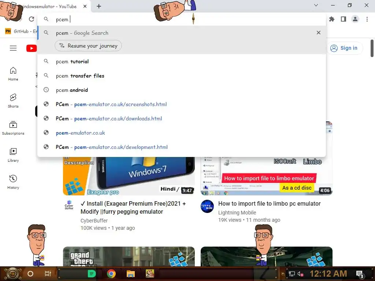Open How to import file to limbo title
The width and height of the screenshot is (375, 281).
point(269,203)
